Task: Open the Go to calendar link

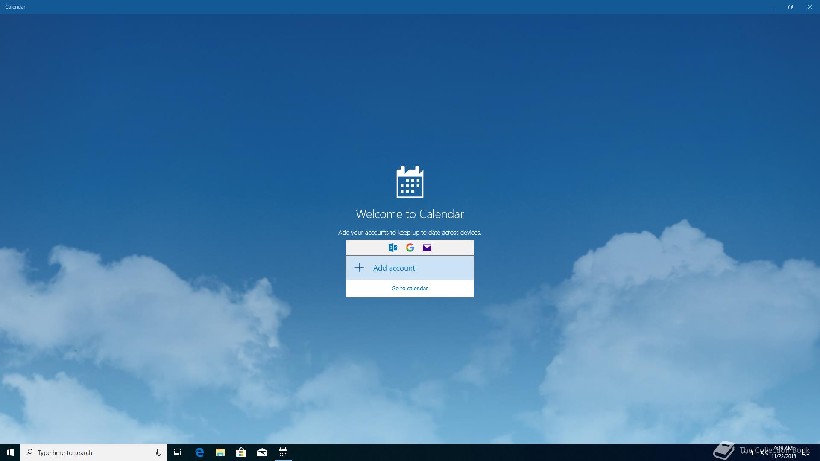Action: [x=410, y=288]
